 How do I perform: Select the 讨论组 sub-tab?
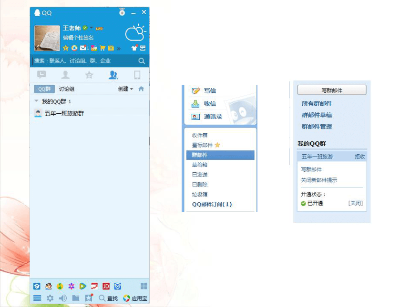(67, 89)
